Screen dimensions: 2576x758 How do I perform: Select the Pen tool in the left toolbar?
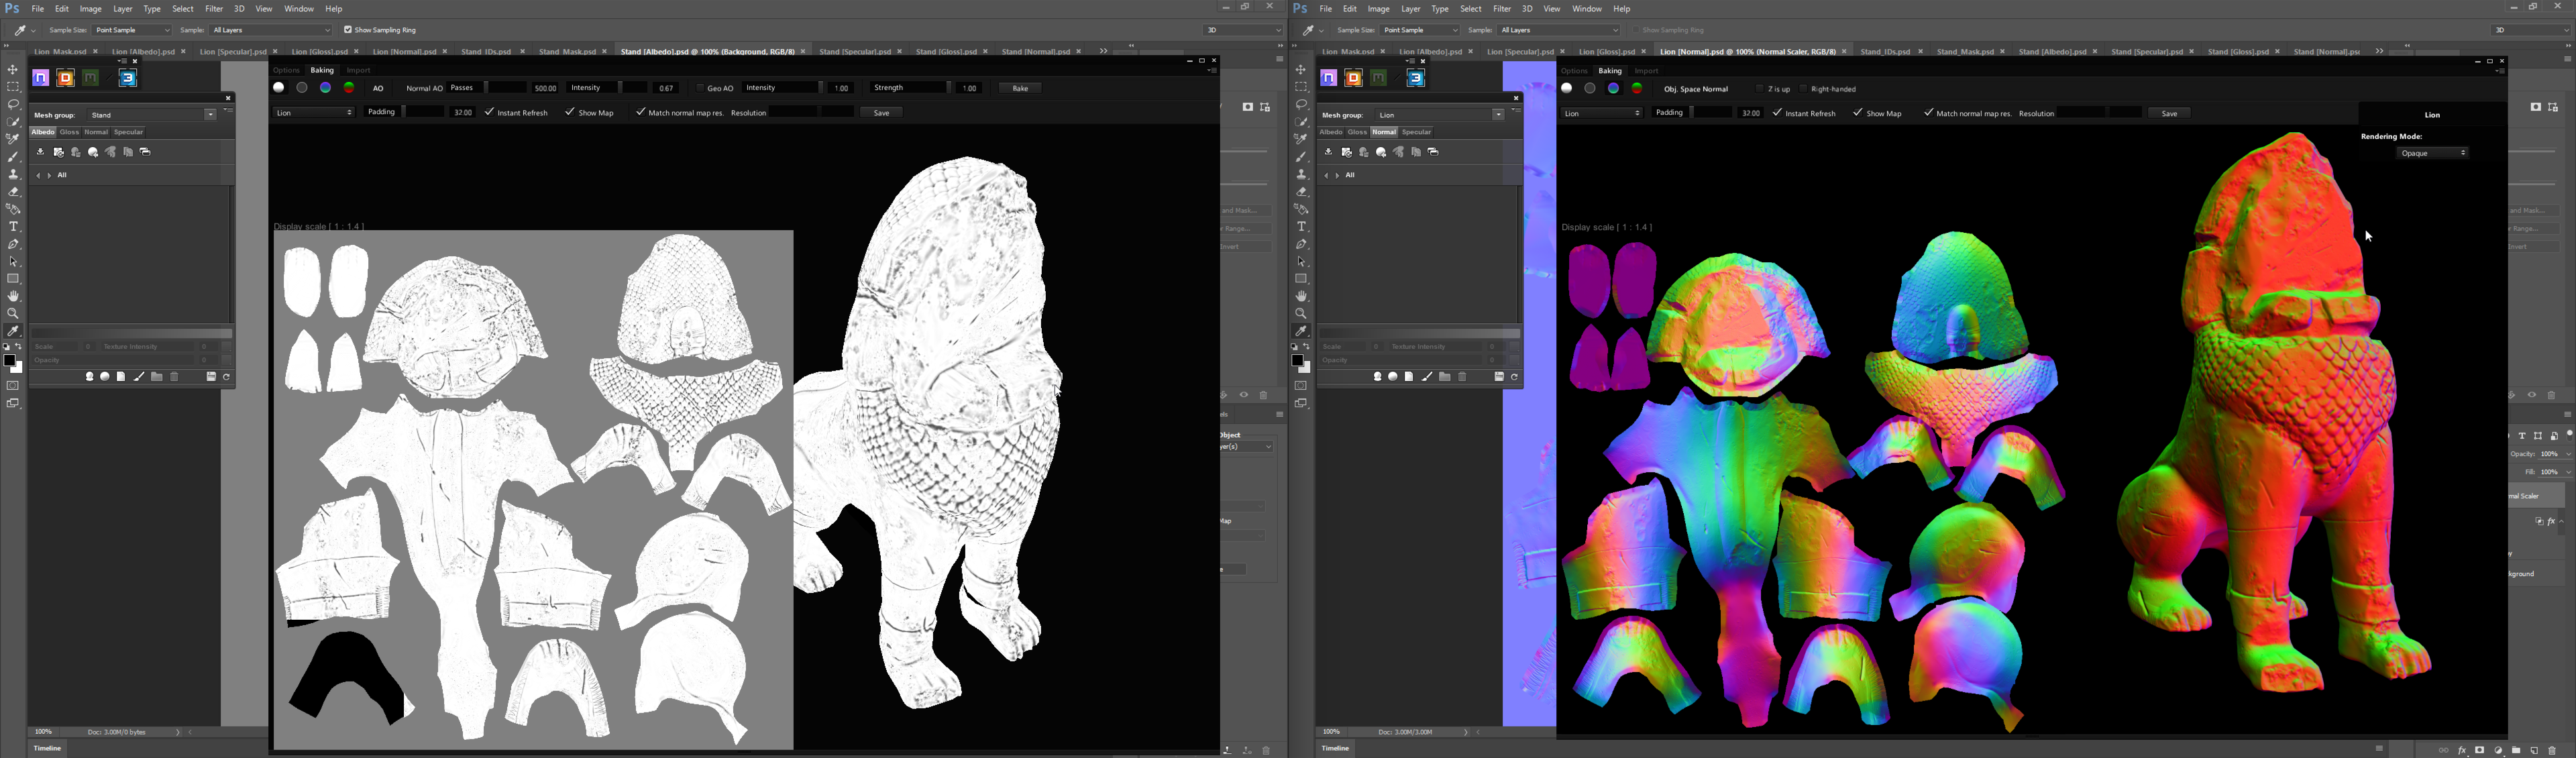point(14,244)
